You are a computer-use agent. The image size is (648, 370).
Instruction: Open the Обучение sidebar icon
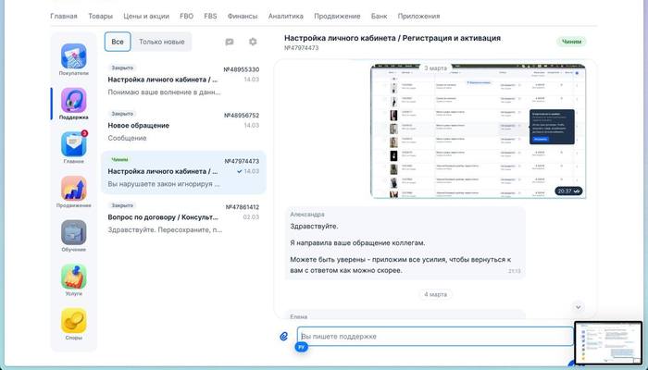pyautogui.click(x=73, y=233)
